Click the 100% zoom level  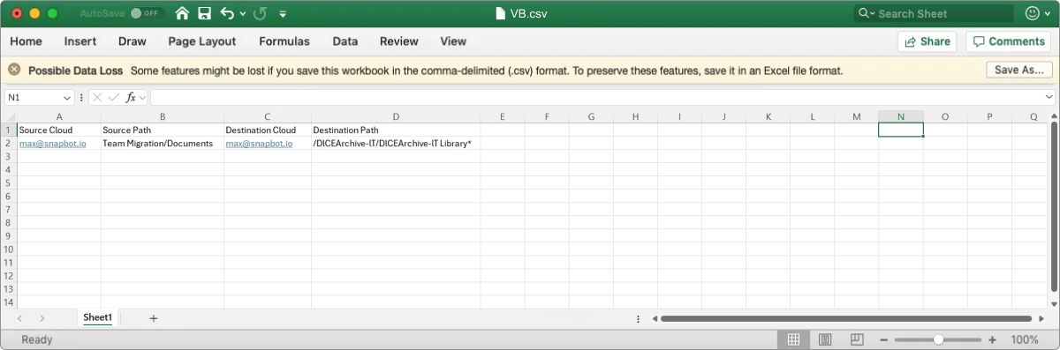pyautogui.click(x=1024, y=339)
